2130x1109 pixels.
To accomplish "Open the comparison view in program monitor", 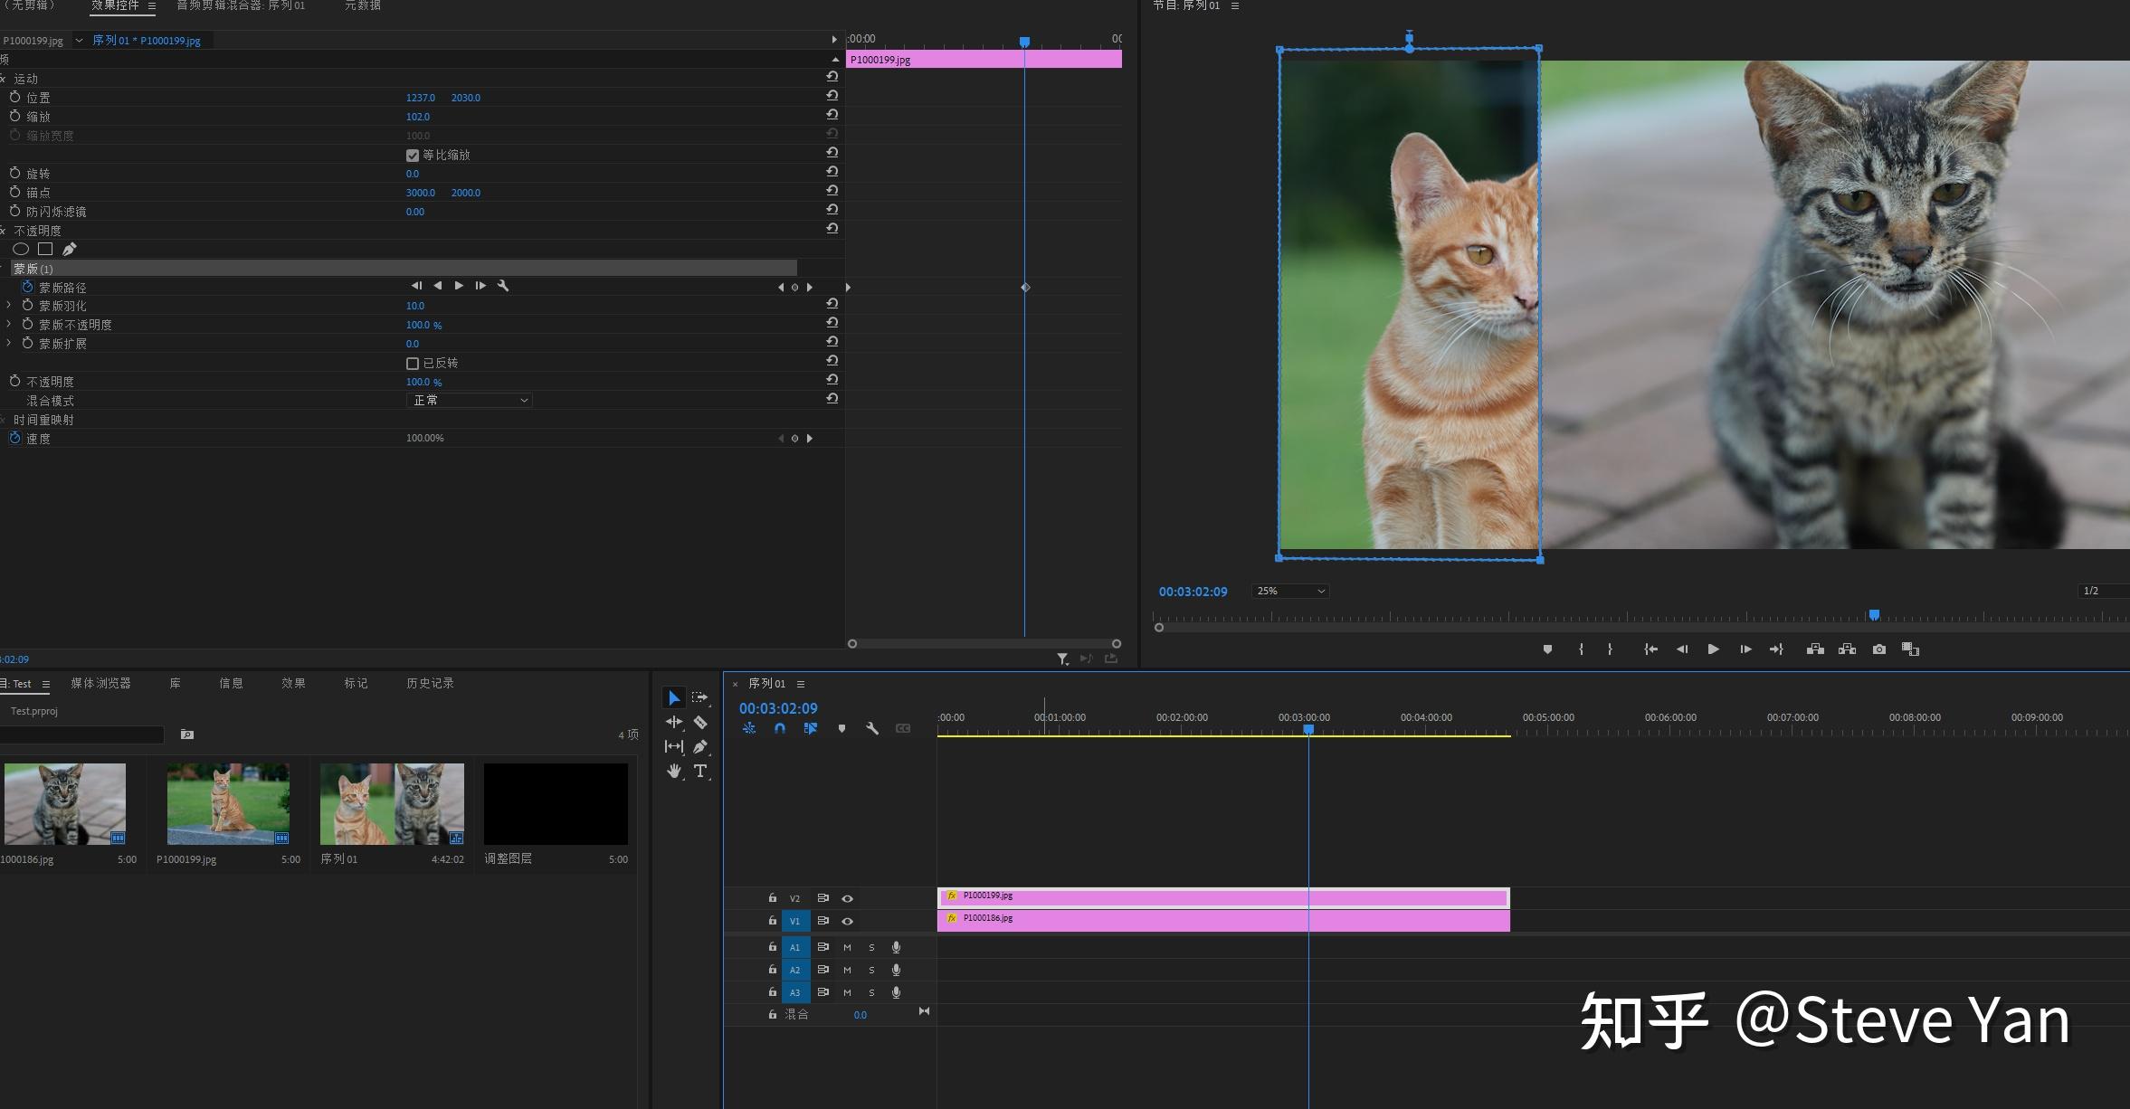I will point(1910,649).
